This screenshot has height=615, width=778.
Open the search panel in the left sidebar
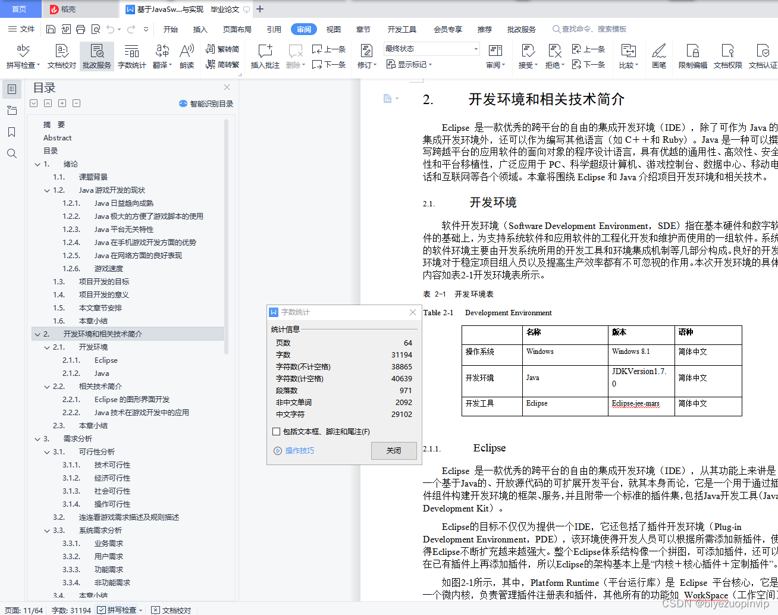[x=11, y=153]
